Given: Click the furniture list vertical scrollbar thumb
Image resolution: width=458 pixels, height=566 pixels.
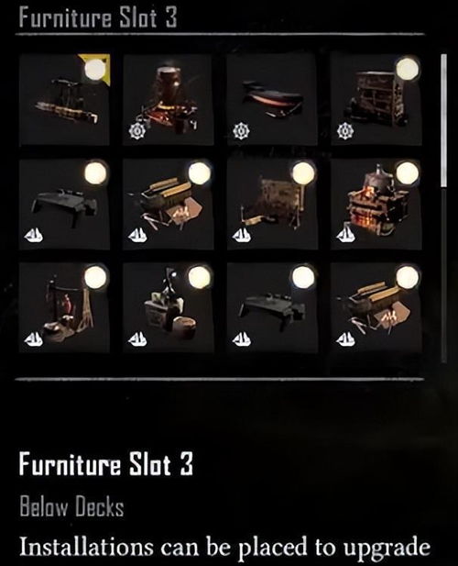Looking at the screenshot, I should tap(443, 120).
